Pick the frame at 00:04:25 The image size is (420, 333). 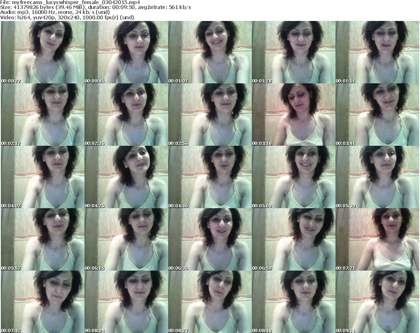[x=126, y=177]
